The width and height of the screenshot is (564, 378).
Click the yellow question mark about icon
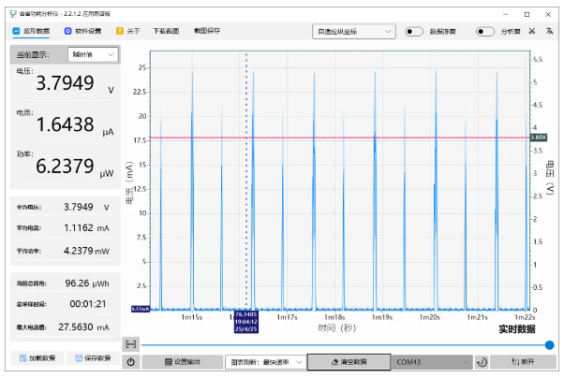[119, 31]
